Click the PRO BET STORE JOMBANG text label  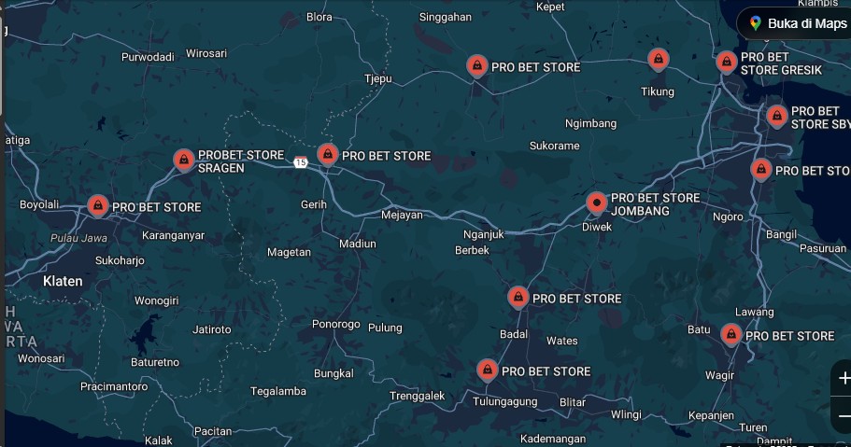pyautogui.click(x=655, y=204)
